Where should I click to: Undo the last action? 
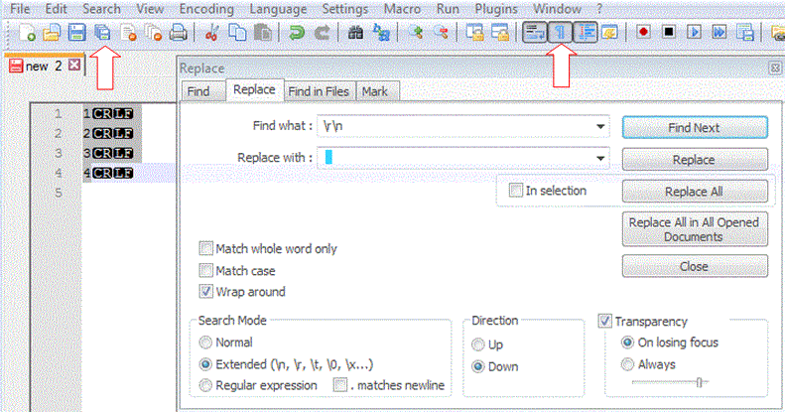pyautogui.click(x=297, y=33)
